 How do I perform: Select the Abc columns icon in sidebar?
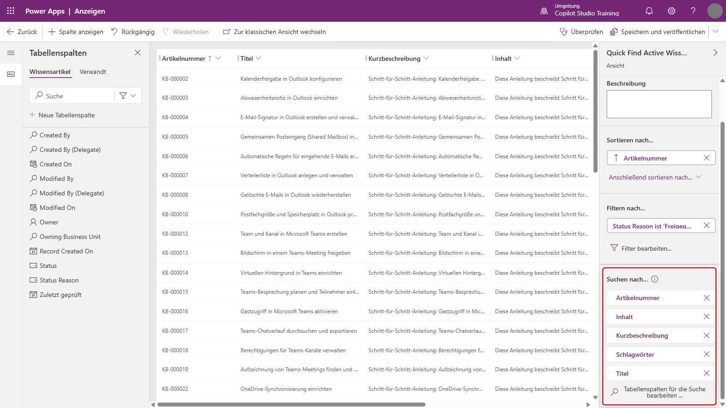(11, 74)
